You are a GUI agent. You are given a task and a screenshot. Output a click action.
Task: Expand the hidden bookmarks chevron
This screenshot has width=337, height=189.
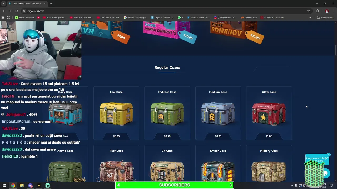click(x=310, y=18)
